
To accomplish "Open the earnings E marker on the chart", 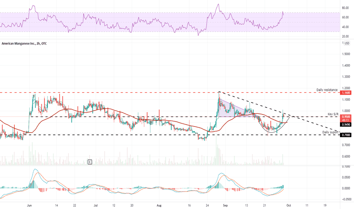I will click(90, 162).
